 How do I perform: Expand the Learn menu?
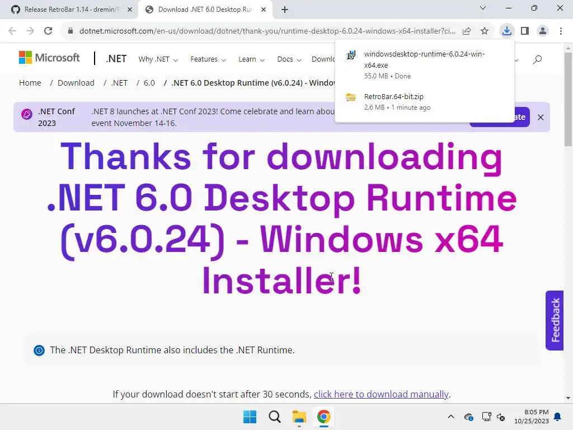(x=251, y=59)
